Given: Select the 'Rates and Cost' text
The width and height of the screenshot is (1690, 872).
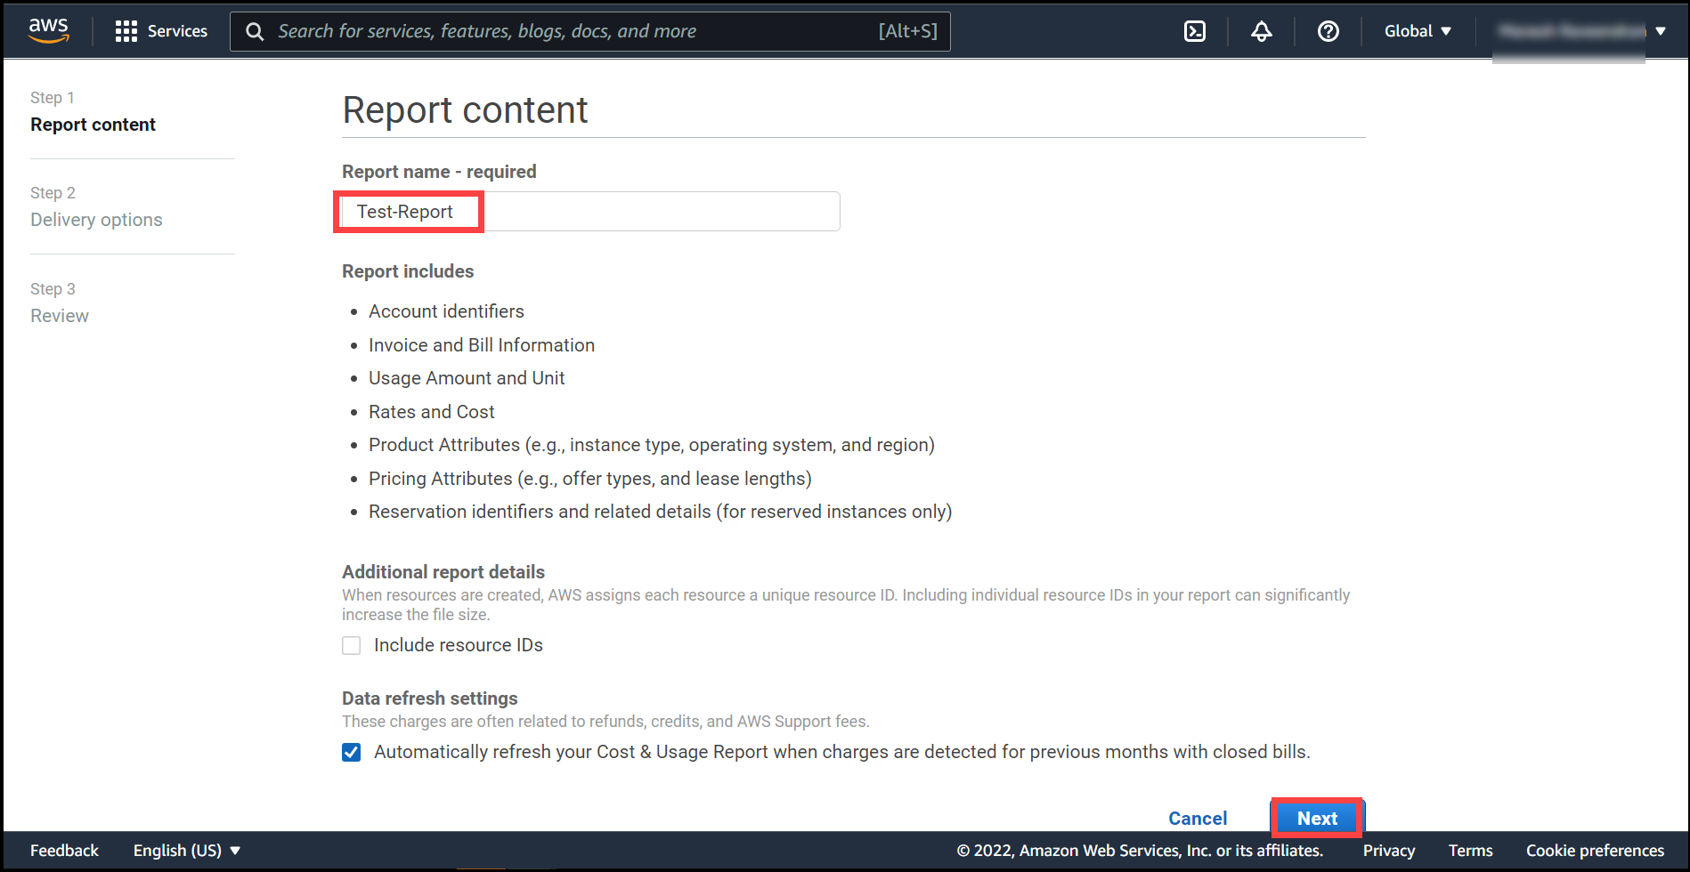Looking at the screenshot, I should 432,412.
